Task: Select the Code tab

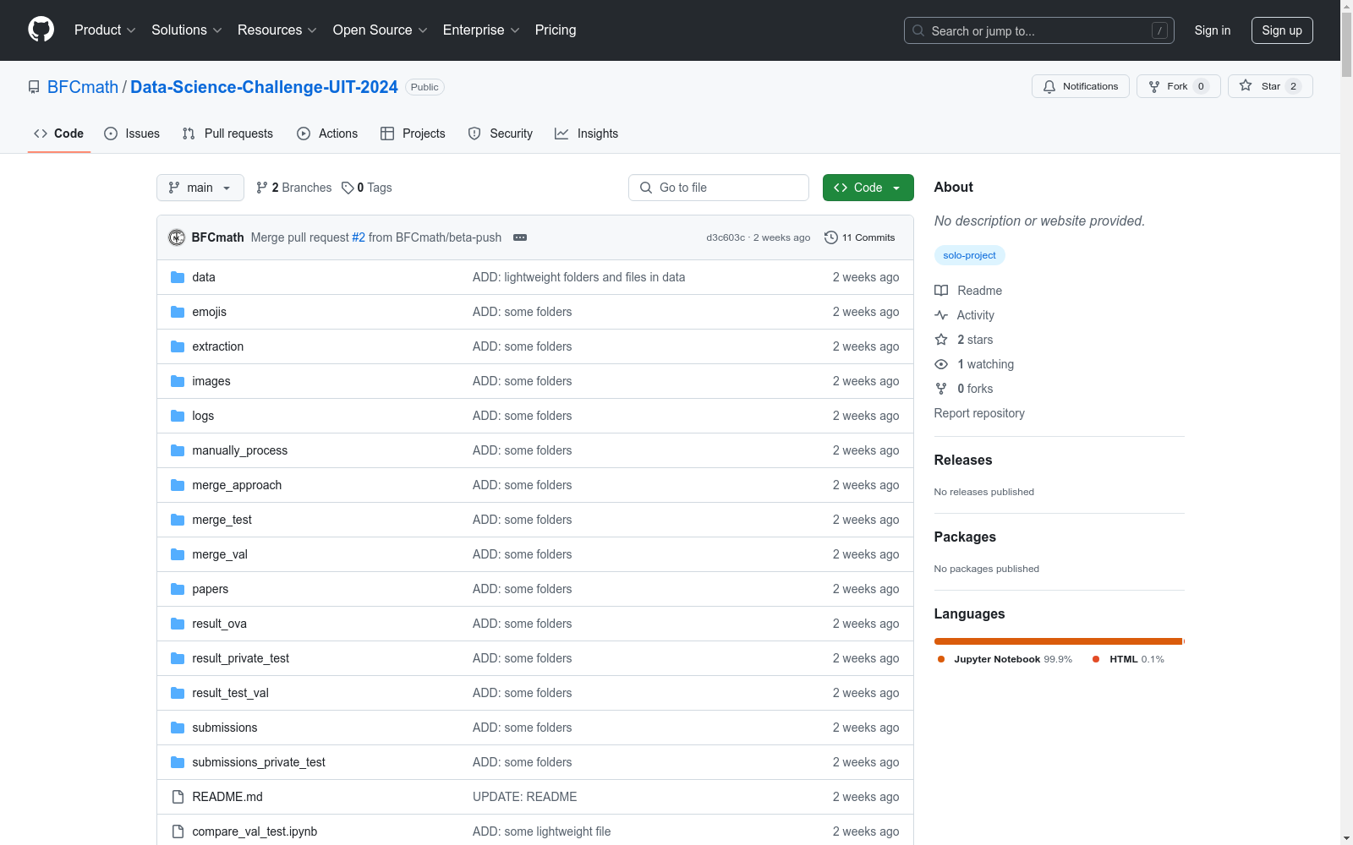Action: [x=59, y=134]
